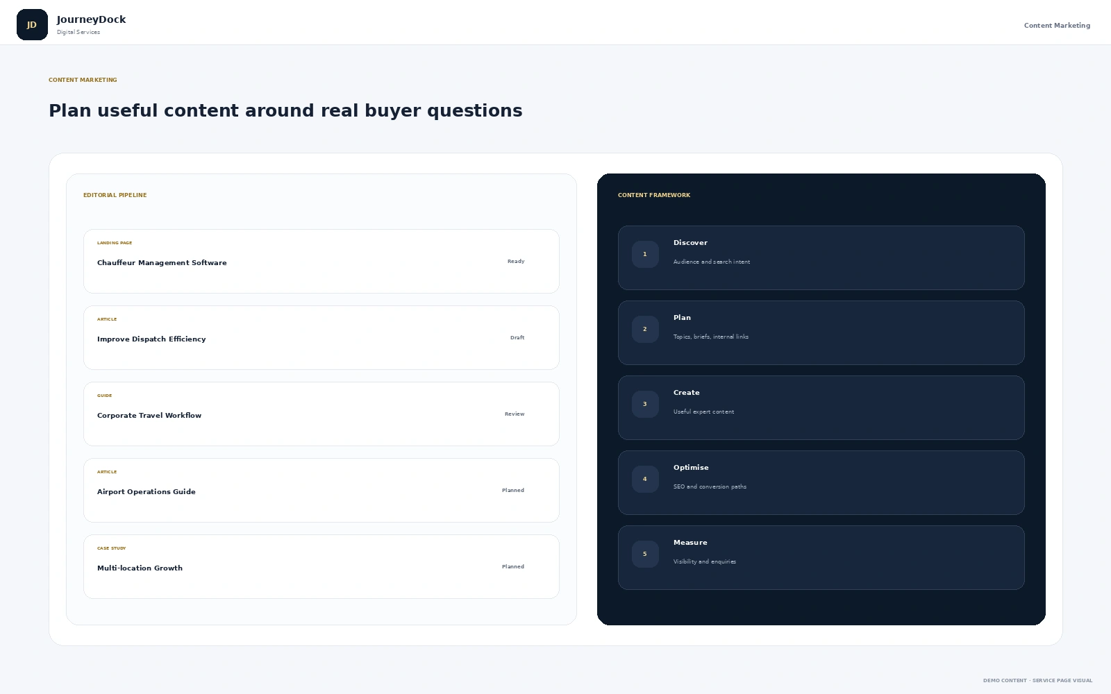Click the step 5 number badge

645,555
